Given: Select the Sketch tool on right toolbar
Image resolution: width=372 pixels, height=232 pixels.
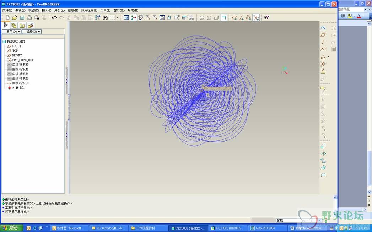Looking at the screenshot, I should (323, 28).
